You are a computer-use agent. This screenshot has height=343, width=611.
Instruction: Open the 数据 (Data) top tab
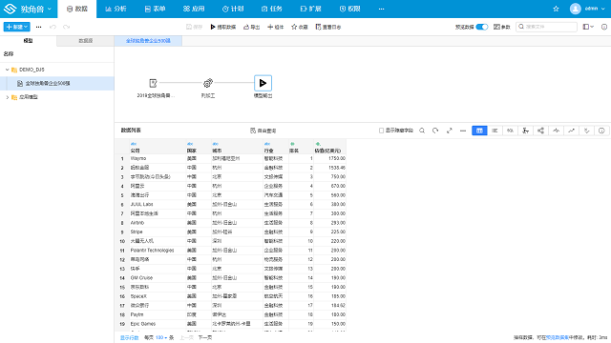coord(77,9)
